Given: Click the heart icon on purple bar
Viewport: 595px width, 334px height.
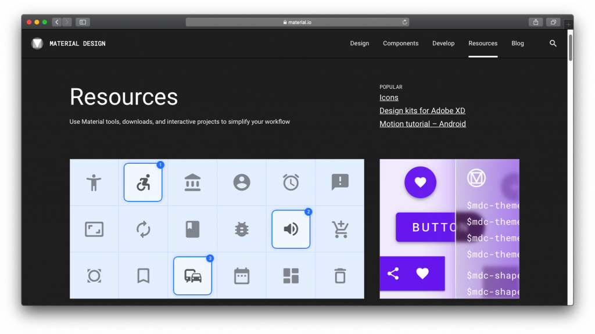Looking at the screenshot, I should point(422,273).
